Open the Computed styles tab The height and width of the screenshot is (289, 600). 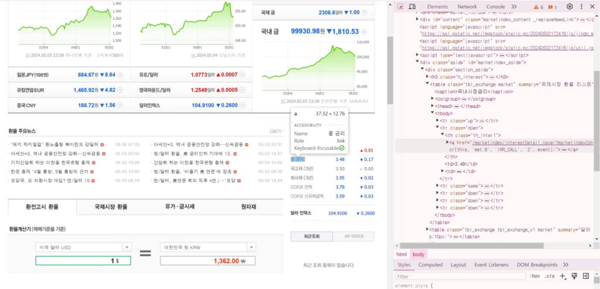(x=431, y=265)
